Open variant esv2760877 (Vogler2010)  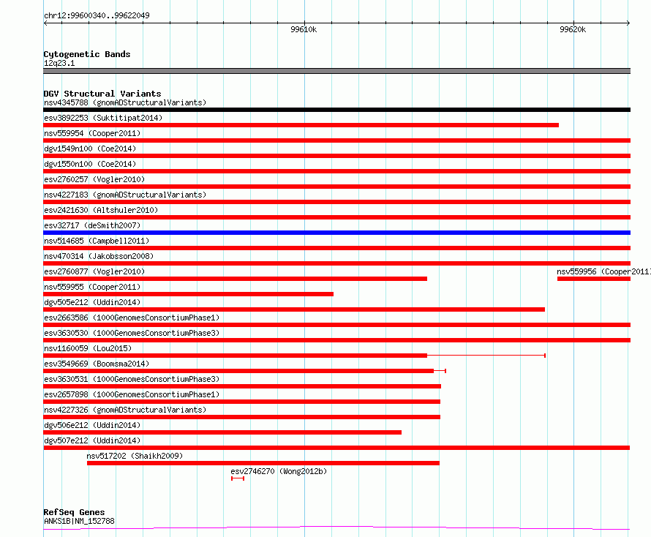tap(94, 271)
